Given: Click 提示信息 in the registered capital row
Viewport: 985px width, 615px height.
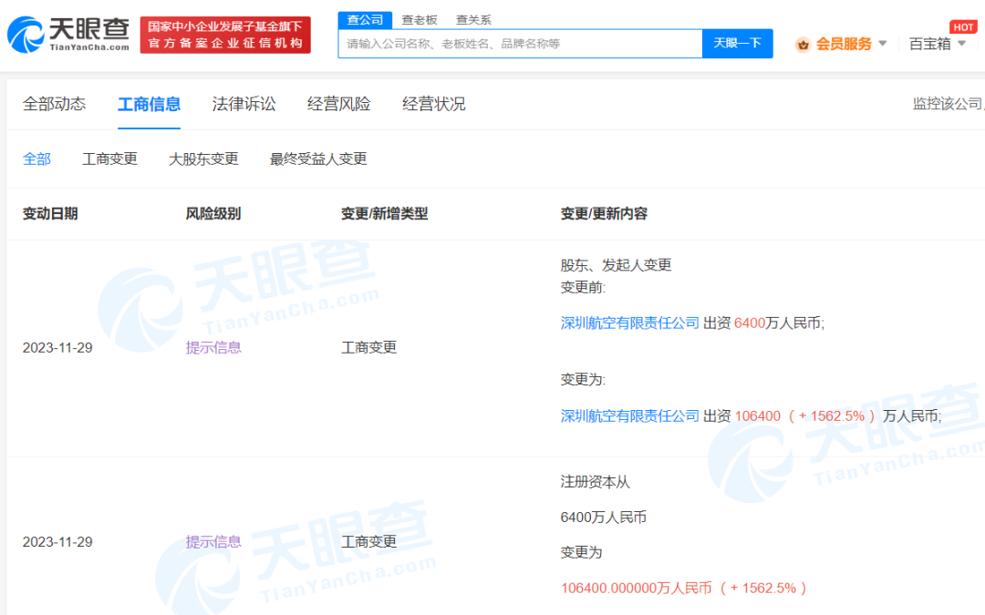Looking at the screenshot, I should click(x=213, y=542).
